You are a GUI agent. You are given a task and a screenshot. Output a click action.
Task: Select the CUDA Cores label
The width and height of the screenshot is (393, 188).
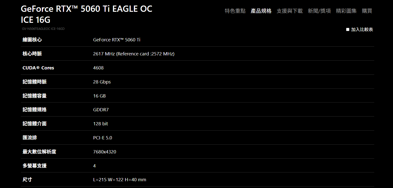click(x=38, y=68)
